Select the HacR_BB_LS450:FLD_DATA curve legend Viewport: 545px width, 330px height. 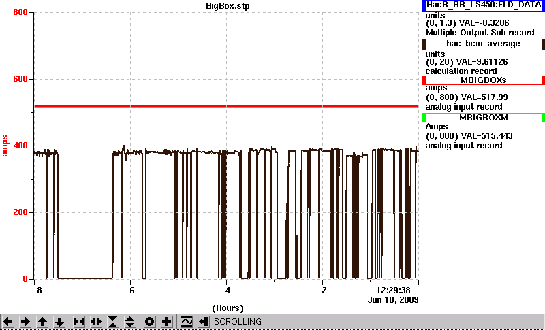[484, 5]
